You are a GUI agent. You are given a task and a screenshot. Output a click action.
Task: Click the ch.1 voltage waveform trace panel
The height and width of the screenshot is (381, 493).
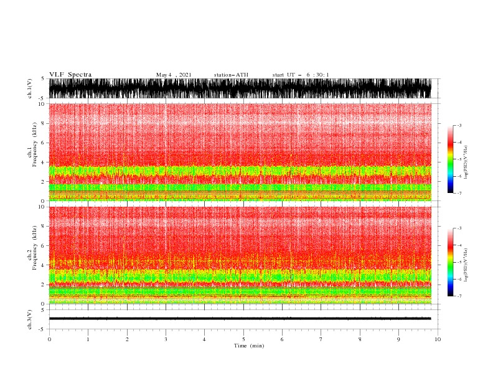[240, 88]
